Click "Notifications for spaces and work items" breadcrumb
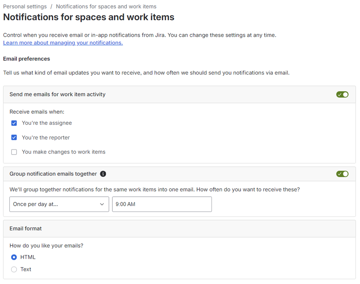The height and width of the screenshot is (284, 360). pyautogui.click(x=106, y=6)
